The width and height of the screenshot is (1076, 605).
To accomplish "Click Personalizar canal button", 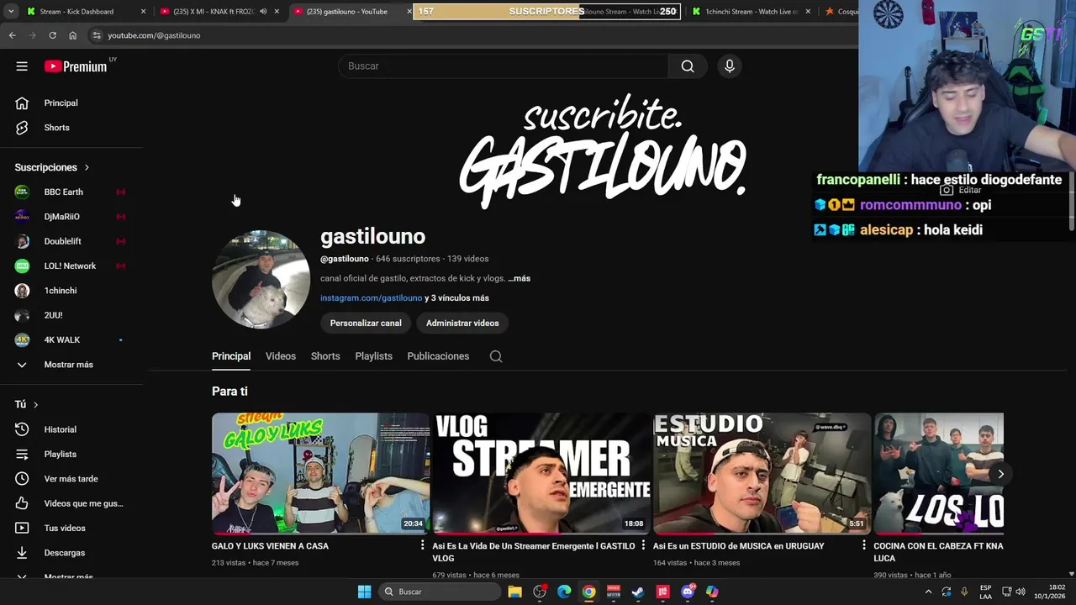I will coord(366,323).
